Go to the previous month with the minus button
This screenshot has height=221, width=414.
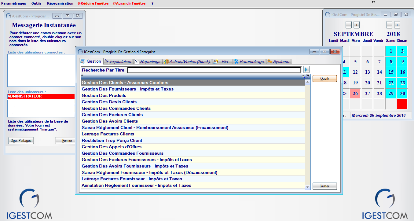click(x=349, y=25)
